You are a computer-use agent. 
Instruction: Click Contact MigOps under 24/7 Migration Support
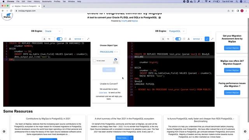click(x=232, y=70)
